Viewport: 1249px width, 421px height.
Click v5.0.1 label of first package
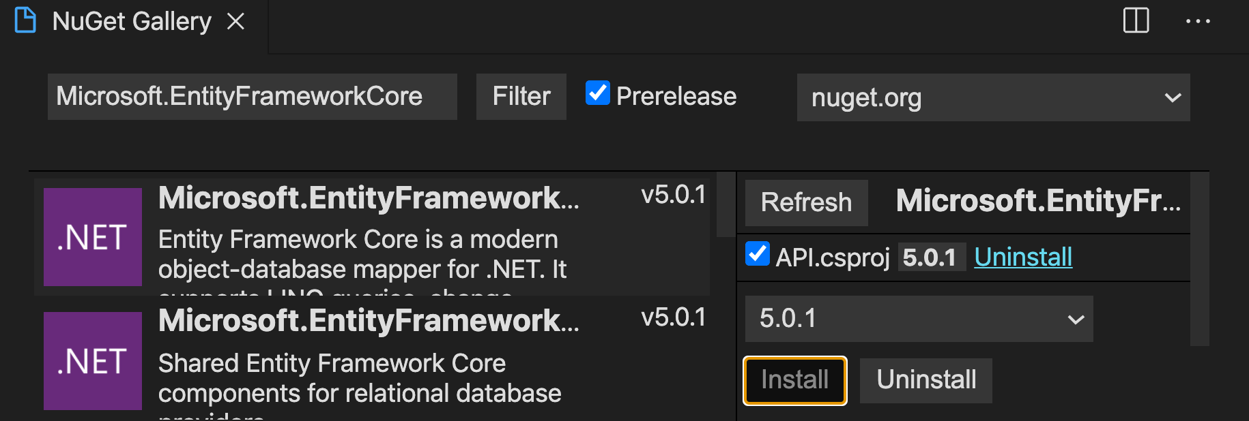674,195
